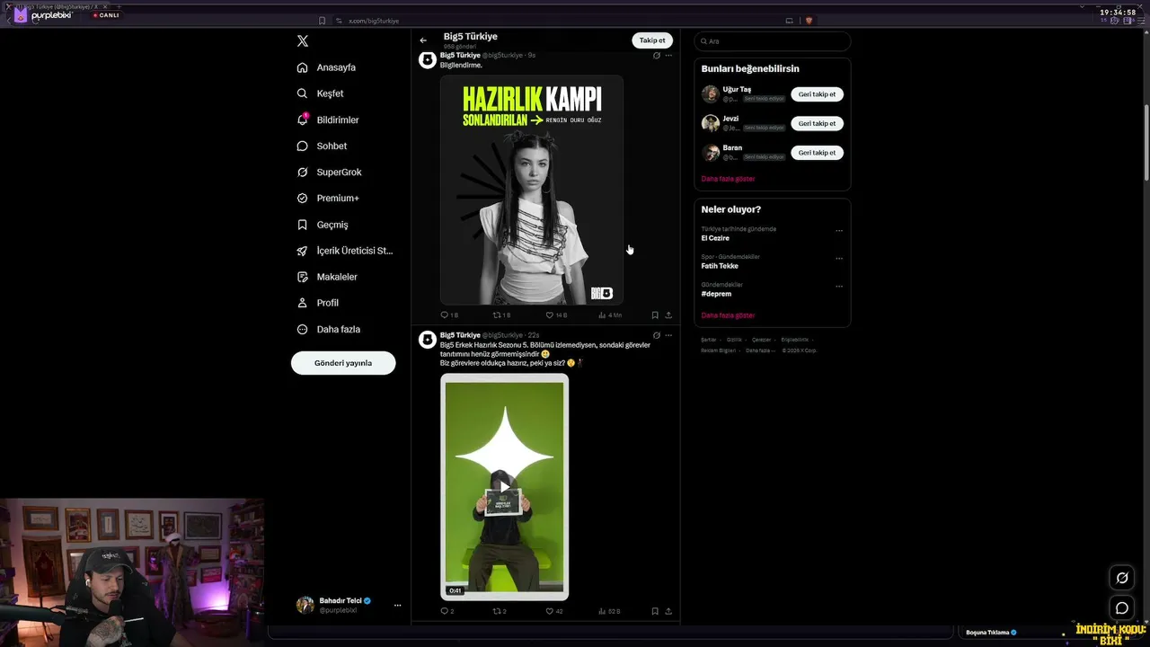Image resolution: width=1150 pixels, height=647 pixels.
Task: Open the floating messages button
Action: click(1122, 608)
